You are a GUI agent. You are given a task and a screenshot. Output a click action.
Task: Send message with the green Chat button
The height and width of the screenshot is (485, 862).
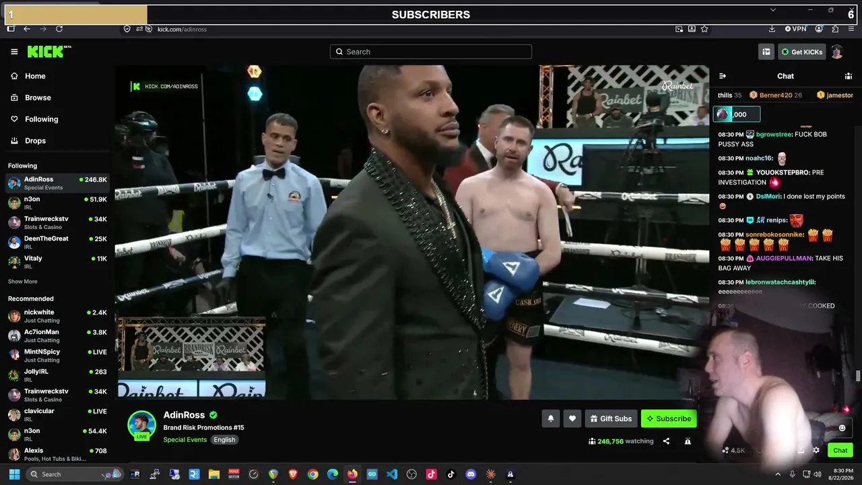point(840,450)
